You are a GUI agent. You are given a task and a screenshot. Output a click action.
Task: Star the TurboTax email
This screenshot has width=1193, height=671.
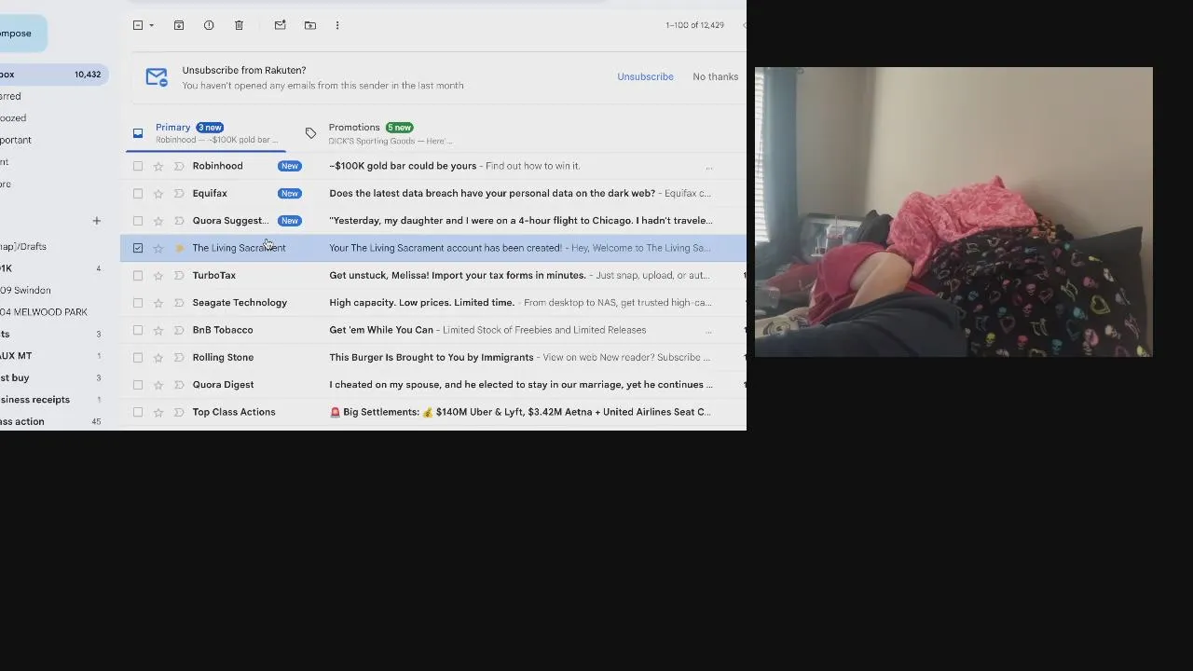158,275
